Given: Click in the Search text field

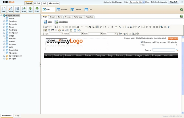Looking at the screenshot, I should (164, 50).
